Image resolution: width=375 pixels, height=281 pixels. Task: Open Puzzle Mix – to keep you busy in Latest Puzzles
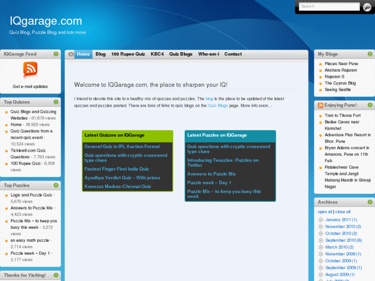(224, 194)
